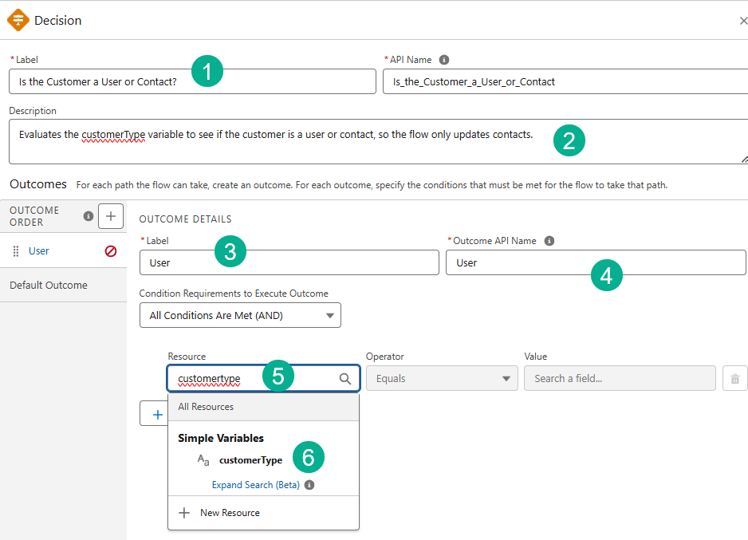
Task: Open the Operator Equals dropdown
Action: pos(442,379)
